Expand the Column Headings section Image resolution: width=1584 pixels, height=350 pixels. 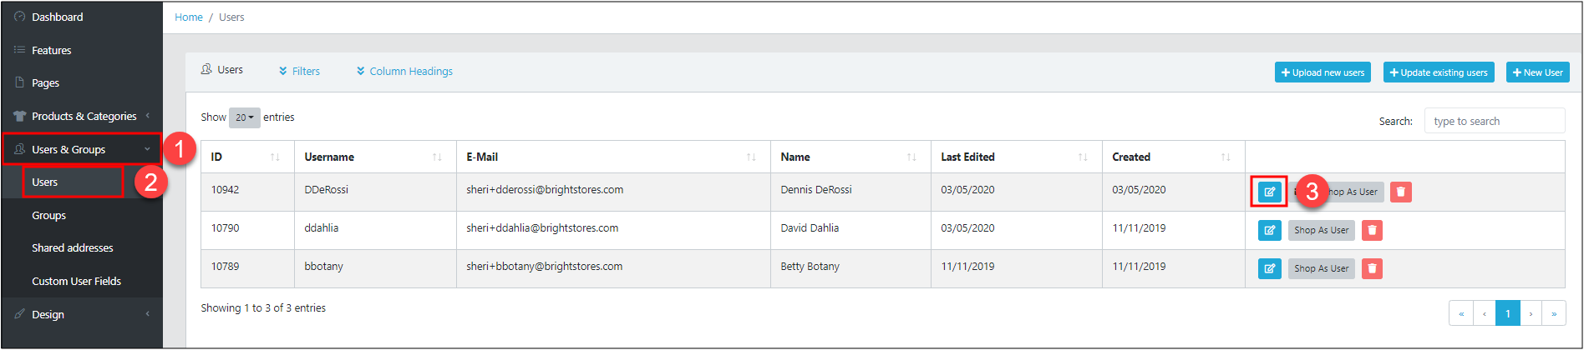click(x=404, y=72)
